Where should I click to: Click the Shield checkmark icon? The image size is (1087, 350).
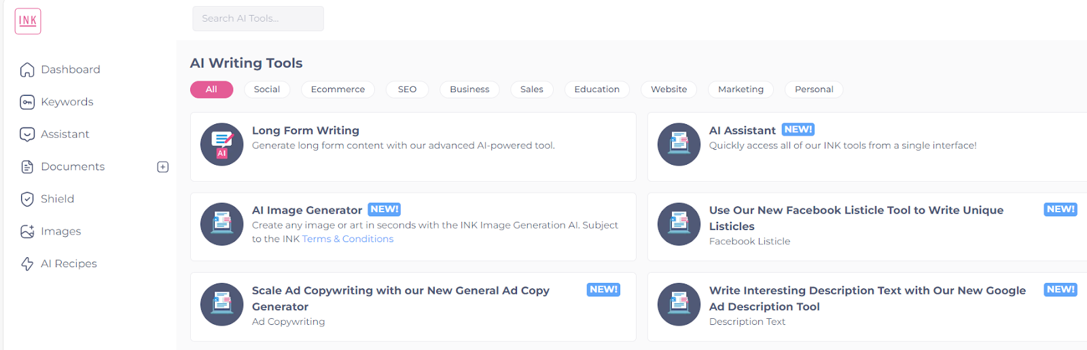point(27,199)
